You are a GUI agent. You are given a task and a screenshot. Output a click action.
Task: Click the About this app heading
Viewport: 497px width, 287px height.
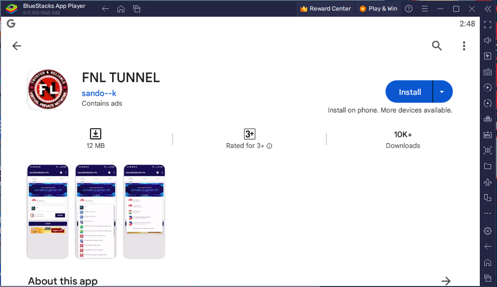point(63,281)
